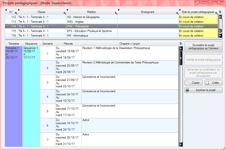This screenshot has width=226, height=150.
Task: Click week 7 Autrui lesson cell
Action: click(x=130, y=140)
